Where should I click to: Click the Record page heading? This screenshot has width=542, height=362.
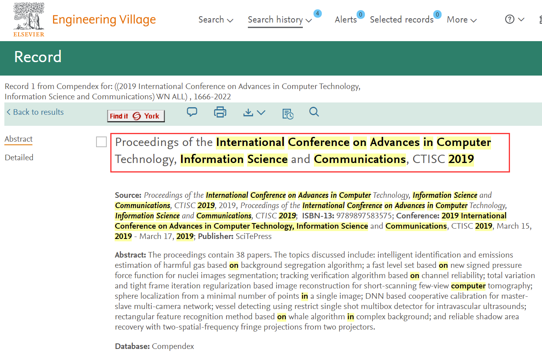[x=38, y=57]
